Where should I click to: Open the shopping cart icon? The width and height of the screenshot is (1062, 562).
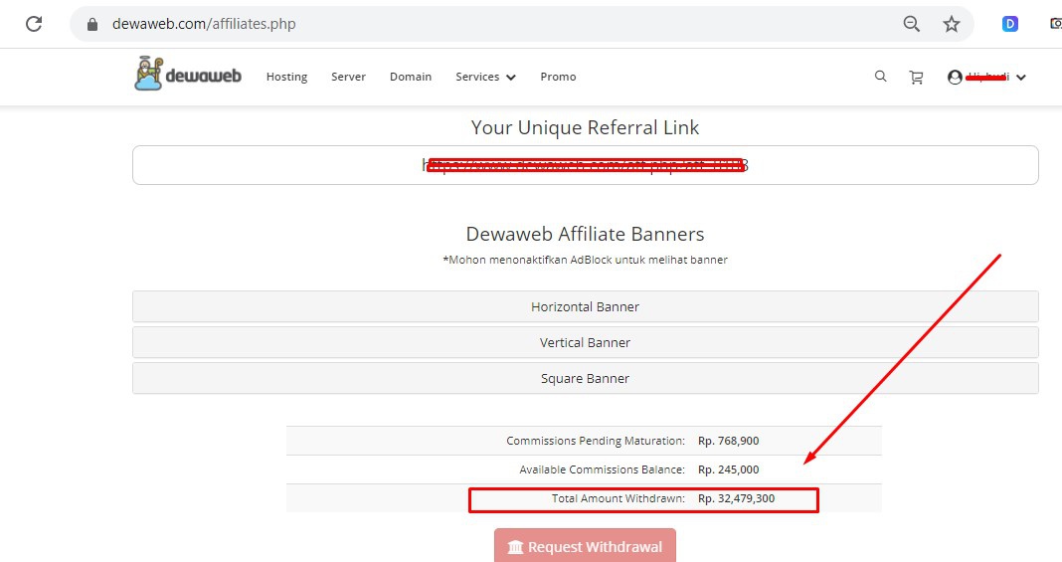pyautogui.click(x=917, y=78)
